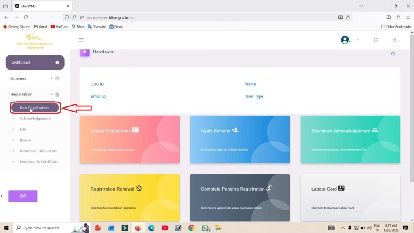The image size is (414, 233).
Task: Click the Type here to search field
Action: [x=44, y=227]
